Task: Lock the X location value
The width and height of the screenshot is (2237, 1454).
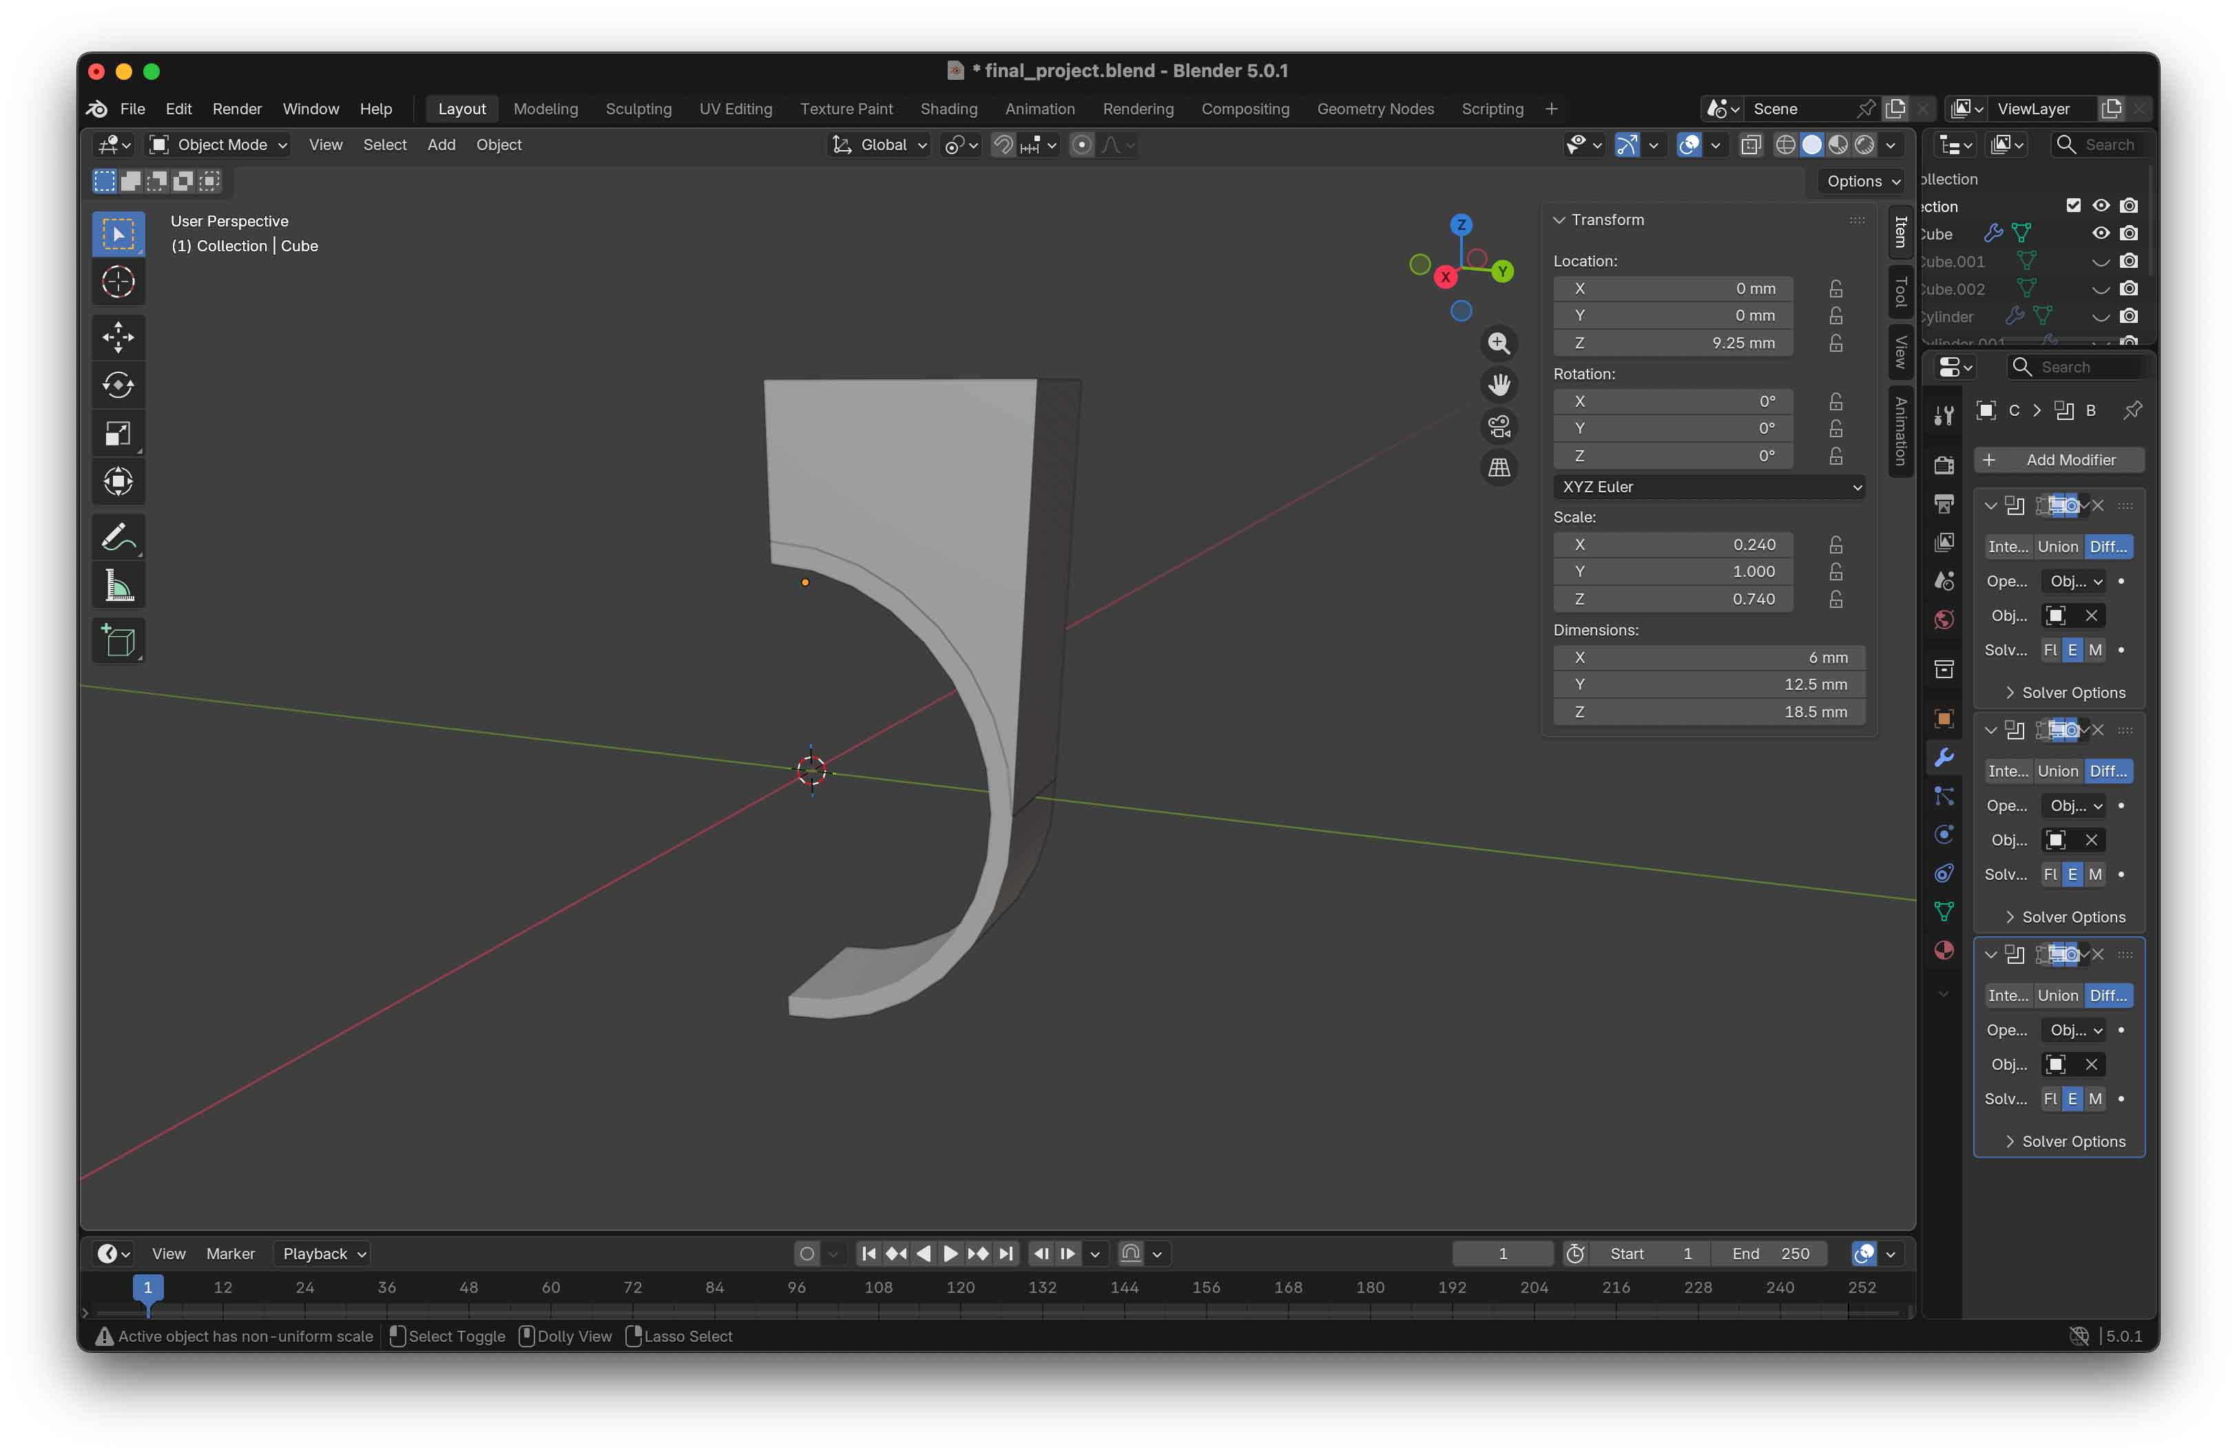Action: pyautogui.click(x=1835, y=288)
